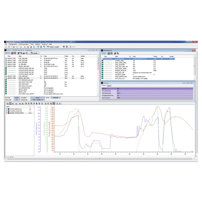Start acquisition with the Play button

pyautogui.click(x=25, y=47)
